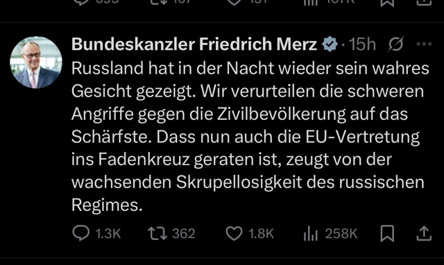Expand the three-dot more options menu

424,44
